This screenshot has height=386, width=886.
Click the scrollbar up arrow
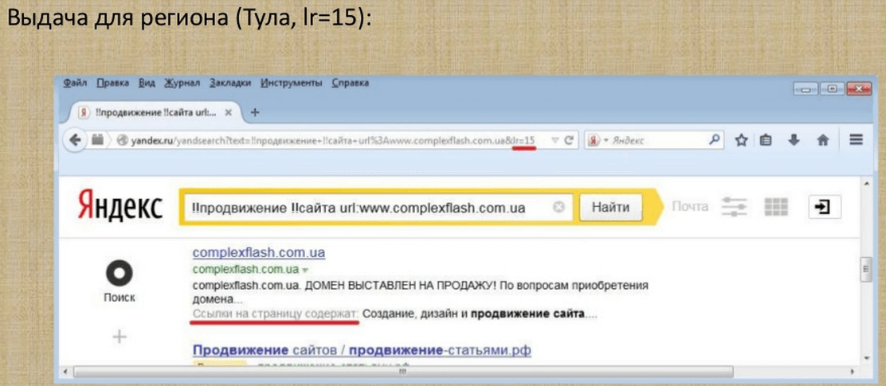coord(867,183)
